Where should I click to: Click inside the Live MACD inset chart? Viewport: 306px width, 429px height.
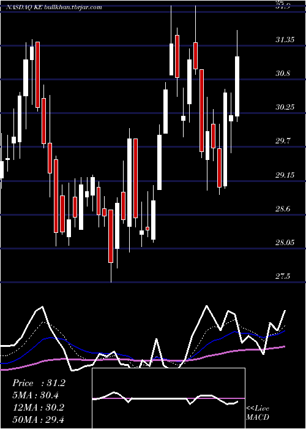pyautogui.click(x=168, y=398)
